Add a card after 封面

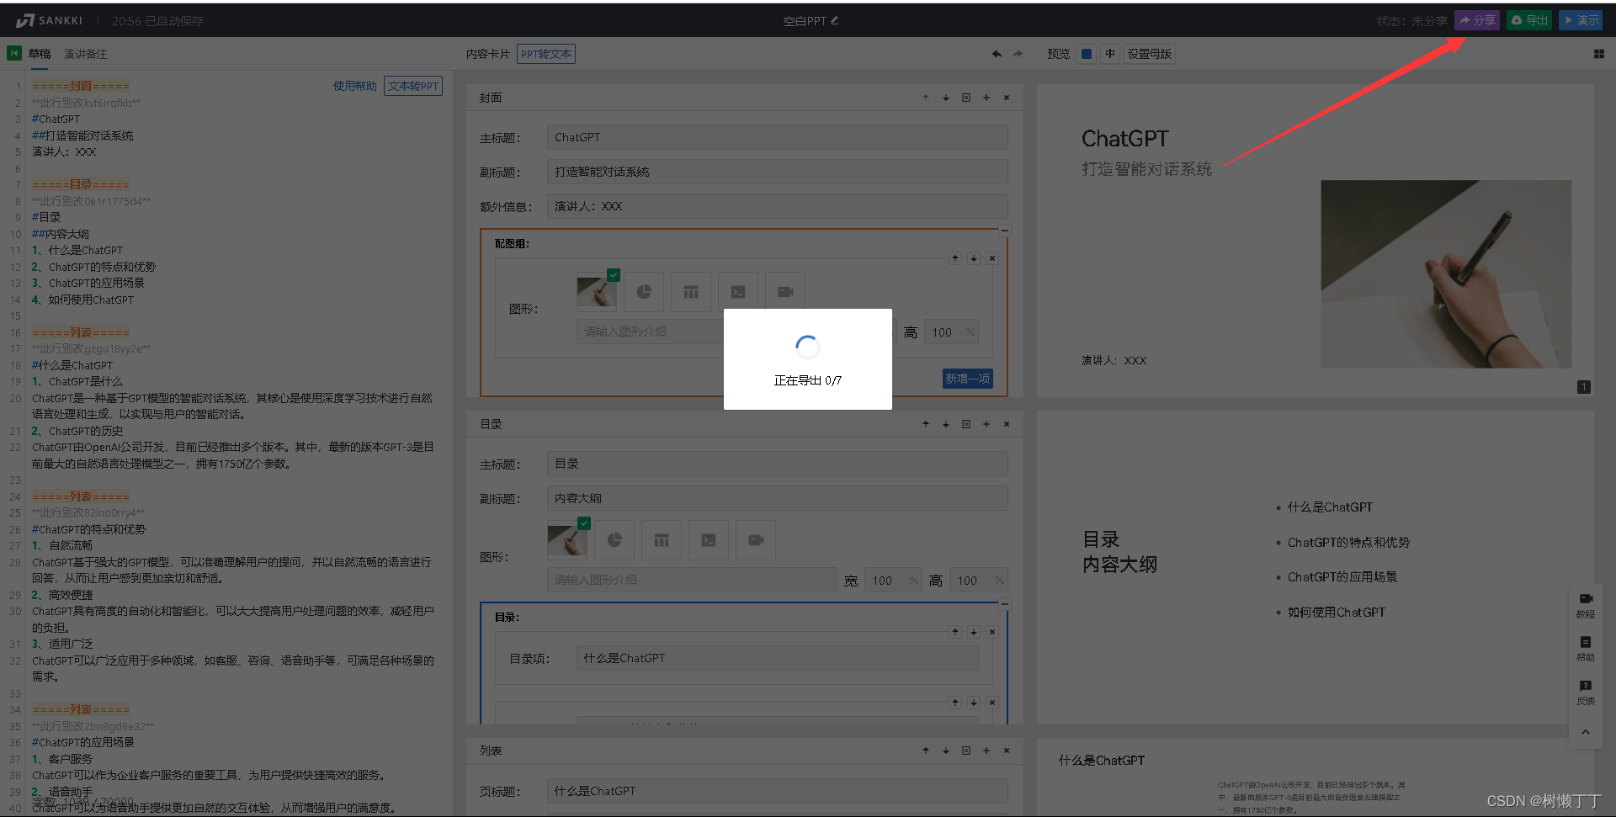pos(986,98)
